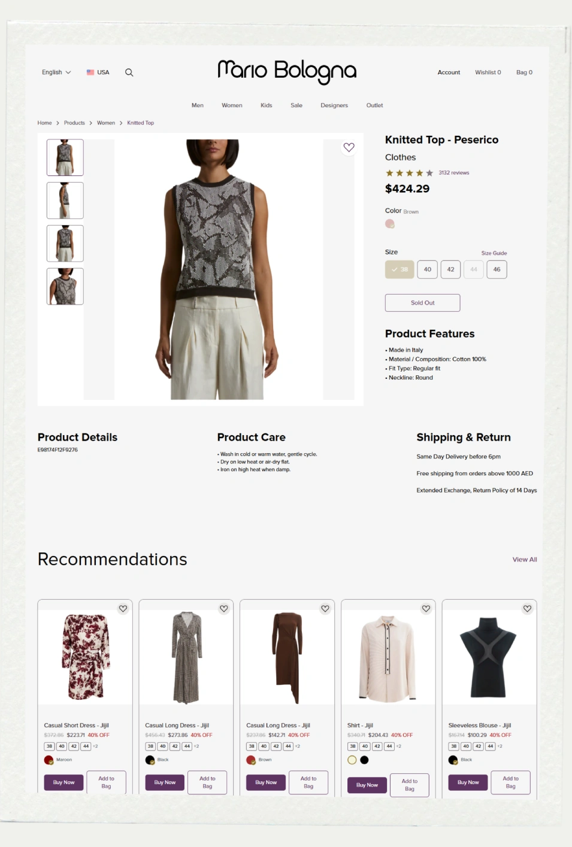Favorite the Sleeveless Blouse heart icon
This screenshot has height=847, width=572.
(x=527, y=609)
